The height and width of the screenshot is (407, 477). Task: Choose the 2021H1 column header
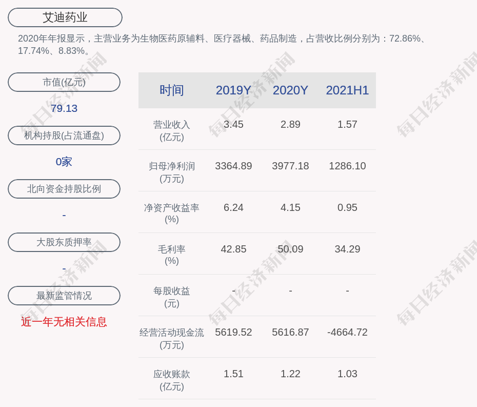(347, 90)
